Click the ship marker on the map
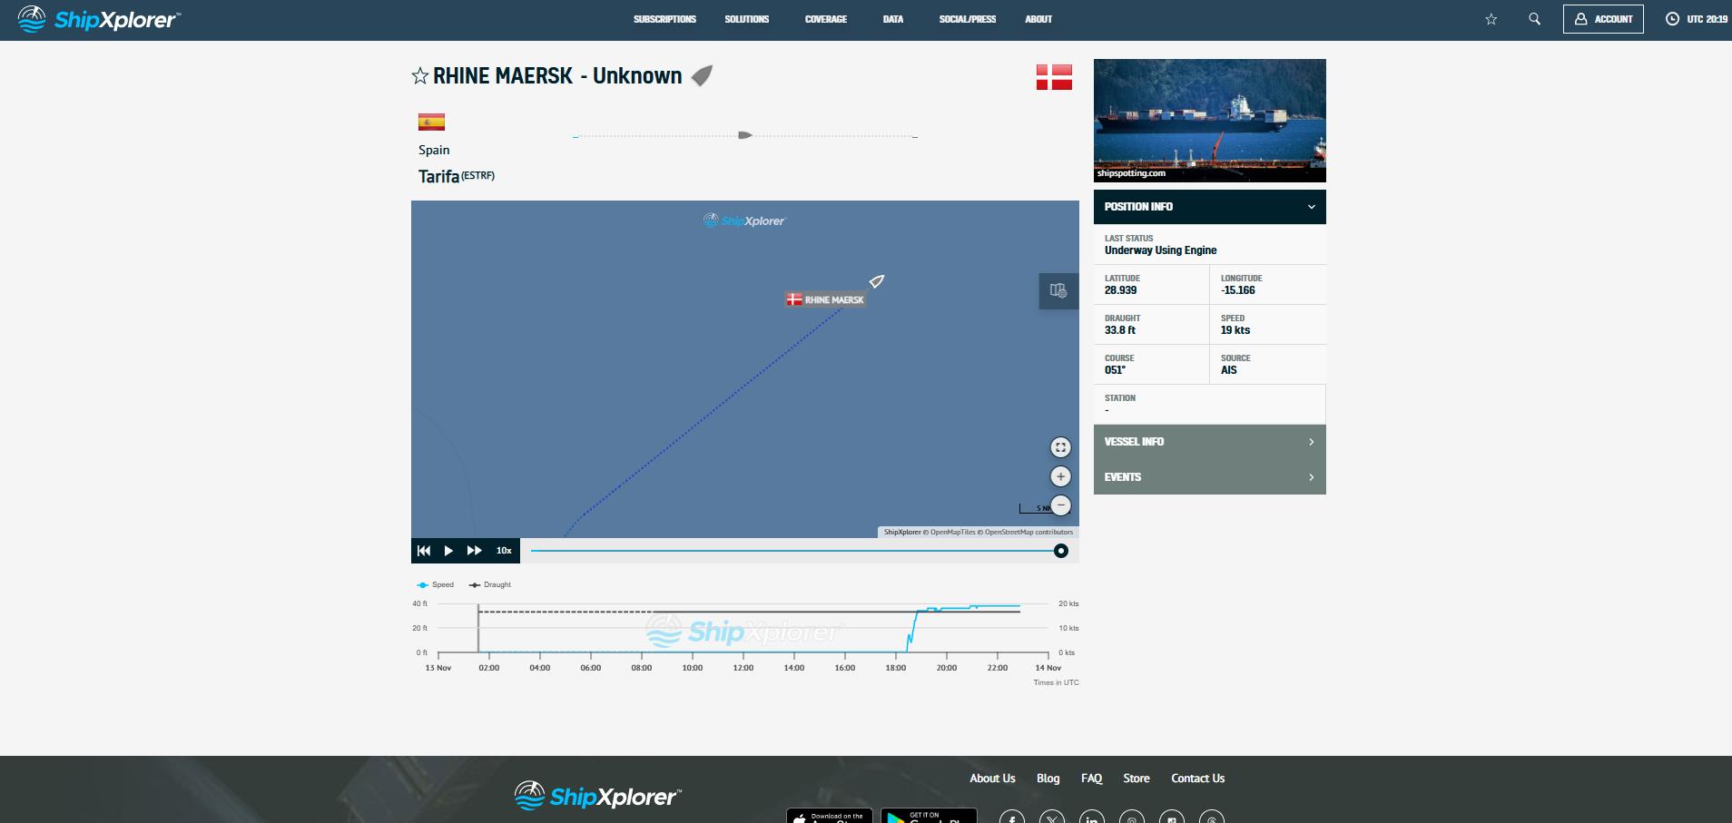 [x=877, y=281]
